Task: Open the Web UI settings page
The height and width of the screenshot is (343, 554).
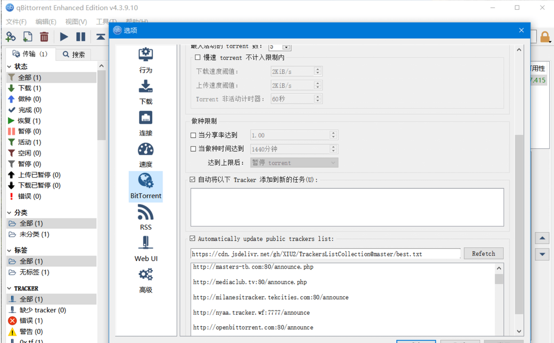Action: (x=145, y=249)
